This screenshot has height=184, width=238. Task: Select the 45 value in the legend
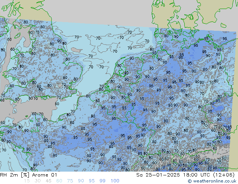click(48, 181)
